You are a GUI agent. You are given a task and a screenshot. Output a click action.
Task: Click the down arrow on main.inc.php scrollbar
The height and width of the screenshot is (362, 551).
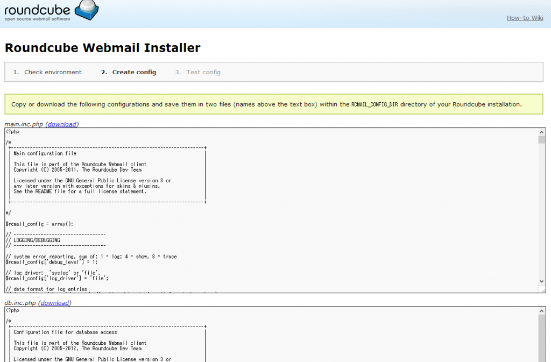tap(541, 281)
